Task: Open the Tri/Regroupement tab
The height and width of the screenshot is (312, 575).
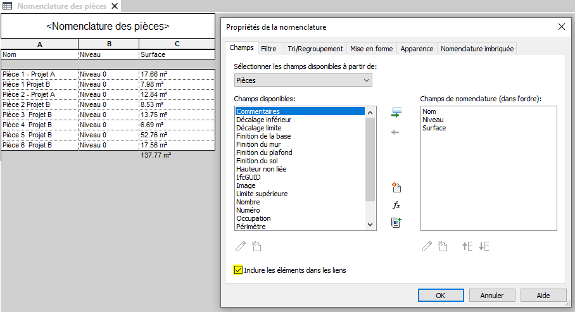Action: tap(315, 49)
